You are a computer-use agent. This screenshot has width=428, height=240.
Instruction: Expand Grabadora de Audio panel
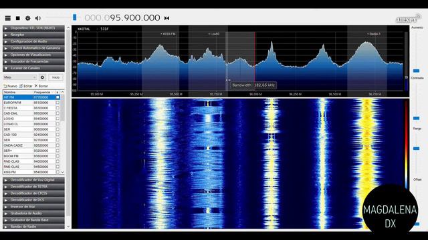[x=33, y=213]
